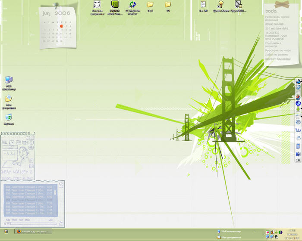Click the previous track button in the player

pos(5,142)
